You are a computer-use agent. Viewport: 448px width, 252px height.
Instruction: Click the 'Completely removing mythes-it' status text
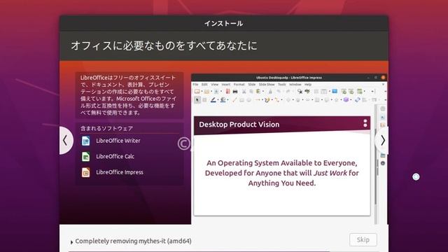(x=133, y=241)
